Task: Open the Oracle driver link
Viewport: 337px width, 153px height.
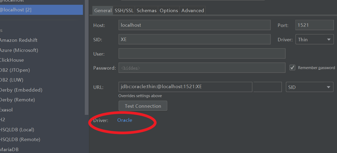Action: [125, 120]
